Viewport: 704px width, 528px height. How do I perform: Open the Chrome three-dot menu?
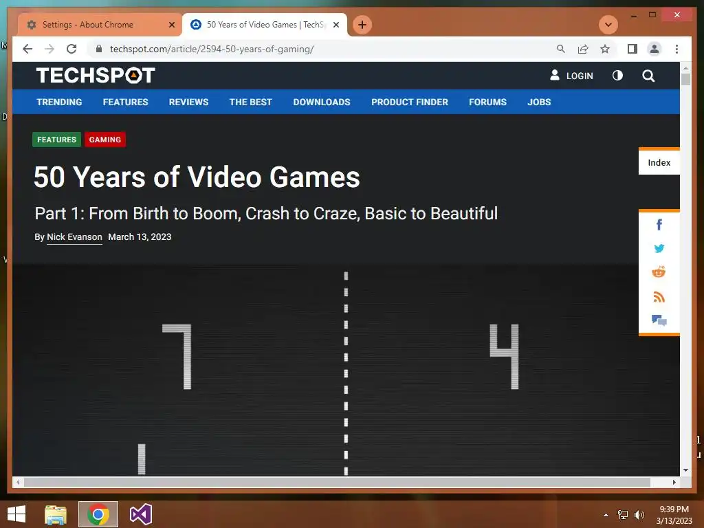click(x=676, y=49)
